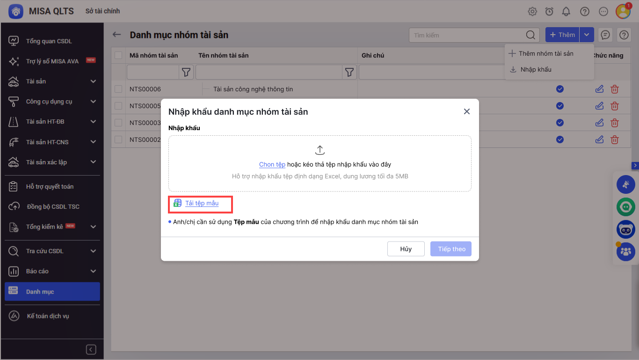Expand the Tài sản sidebar menu
This screenshot has height=360, width=639.
coord(93,81)
